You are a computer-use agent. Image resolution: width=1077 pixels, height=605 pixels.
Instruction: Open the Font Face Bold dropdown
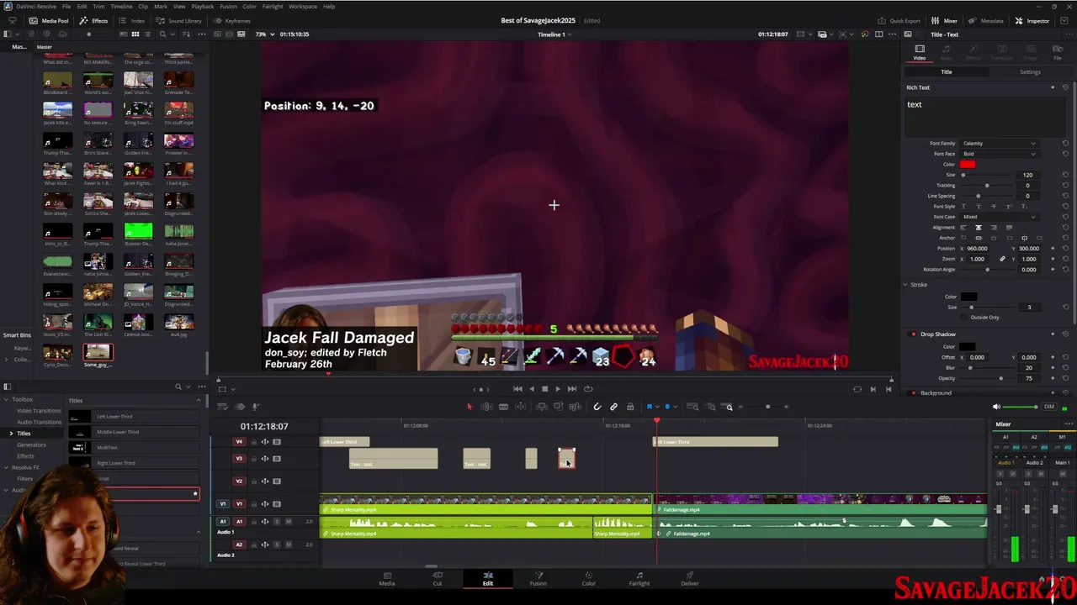click(999, 154)
